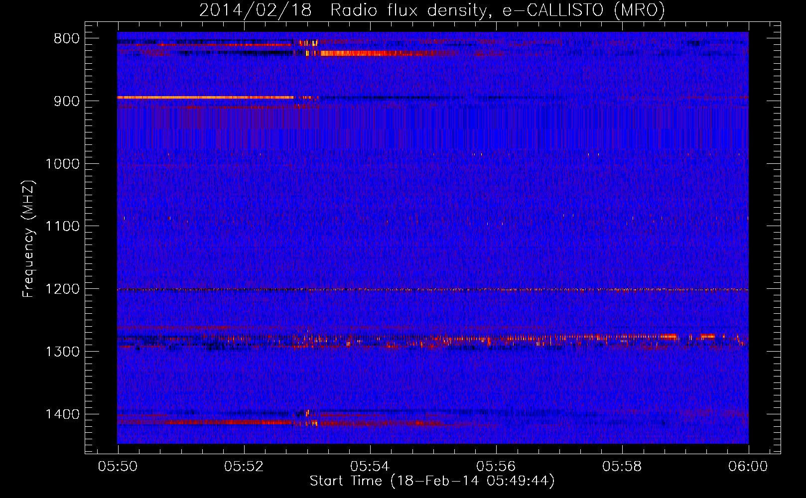806x498 pixels.
Task: Click the 05:54 time tick label
Action: [370, 467]
